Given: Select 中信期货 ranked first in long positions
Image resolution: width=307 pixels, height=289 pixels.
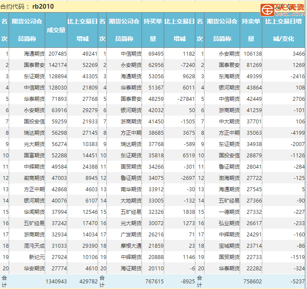Looking at the screenshot, I should pos(131,54).
